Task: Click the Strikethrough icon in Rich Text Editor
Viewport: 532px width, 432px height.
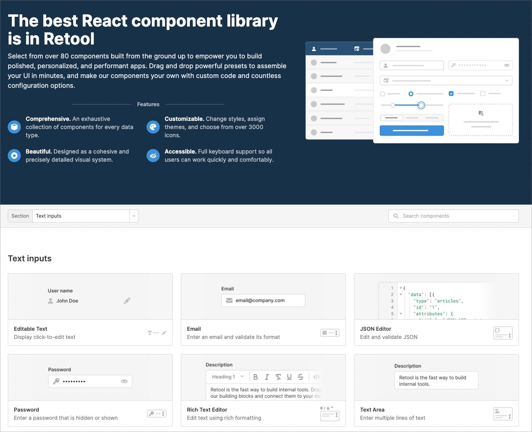Action: pyautogui.click(x=301, y=377)
